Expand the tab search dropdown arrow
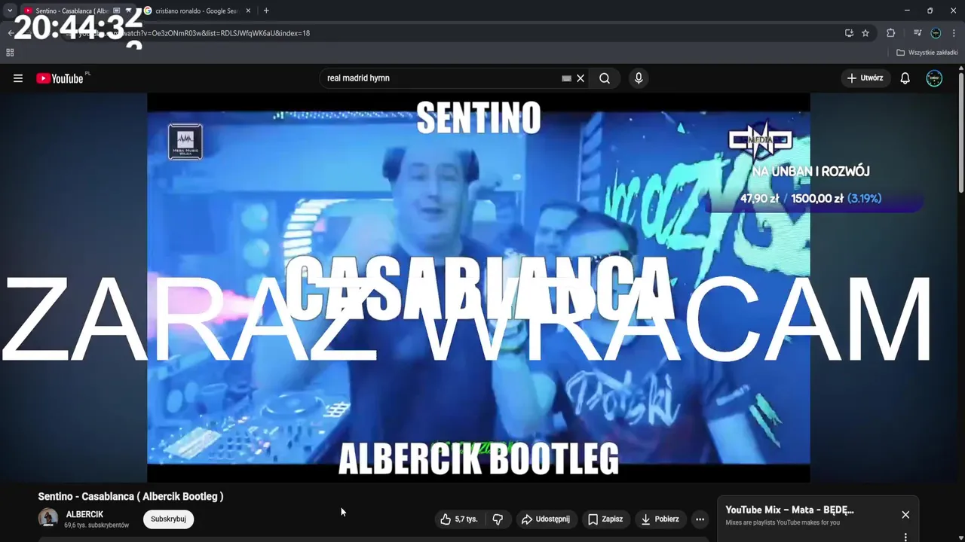 click(x=9, y=11)
